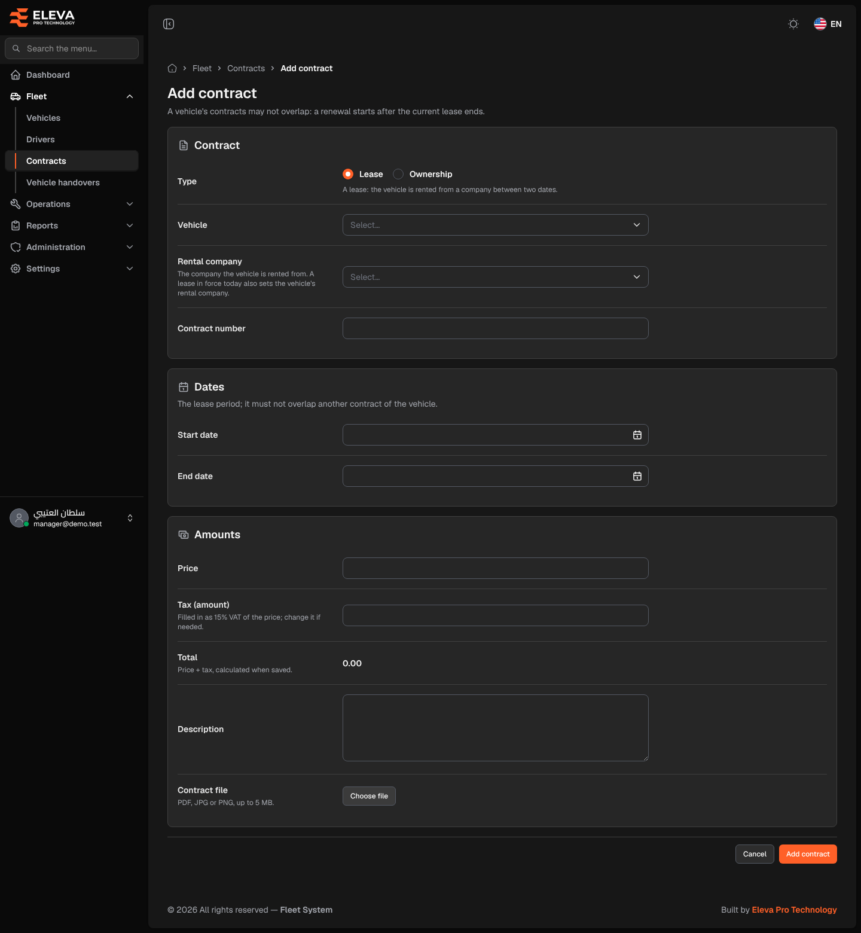
Task: Focus the Contract number input field
Action: 496,328
